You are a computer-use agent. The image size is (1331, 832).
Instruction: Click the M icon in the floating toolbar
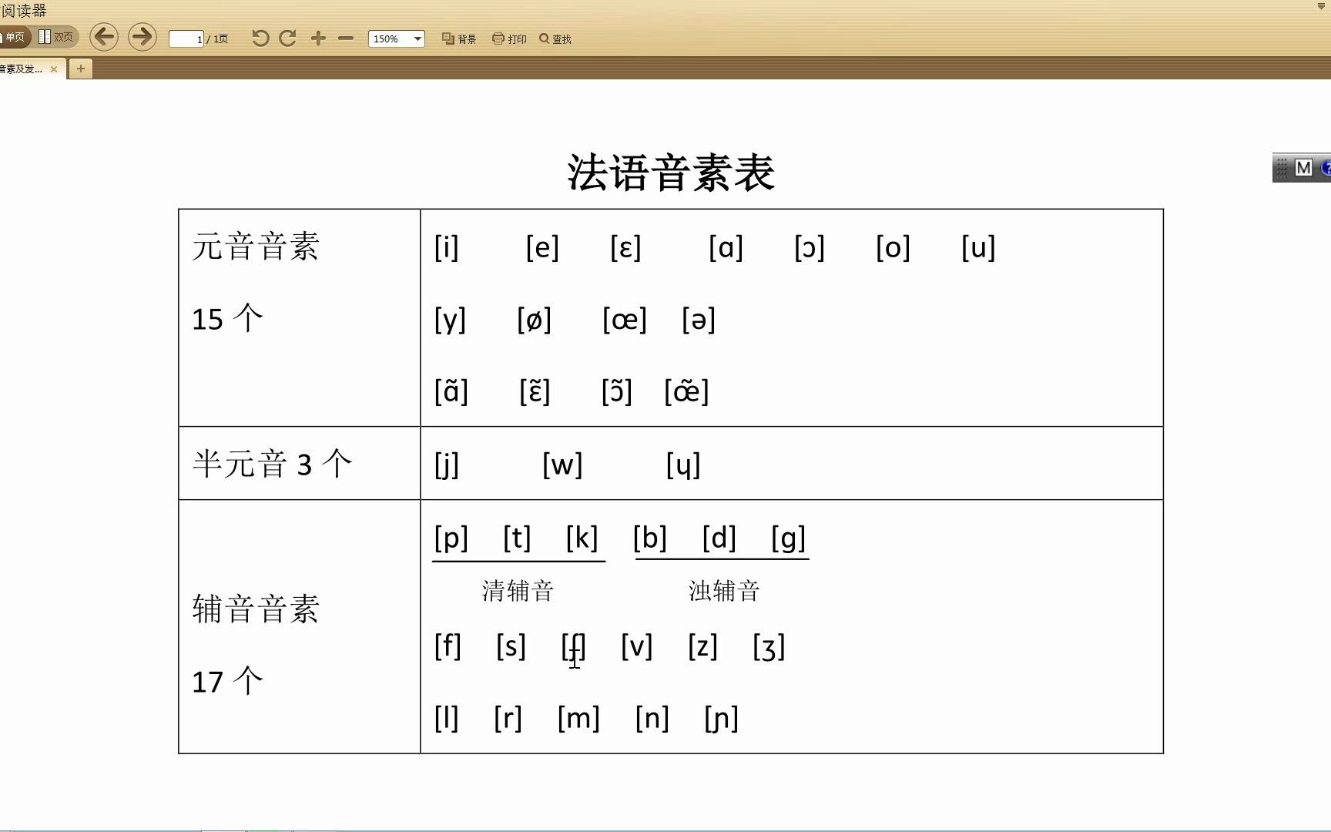tap(1303, 168)
